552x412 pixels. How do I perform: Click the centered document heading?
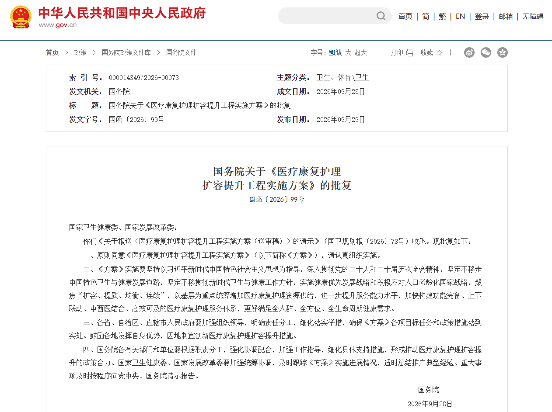277,178
